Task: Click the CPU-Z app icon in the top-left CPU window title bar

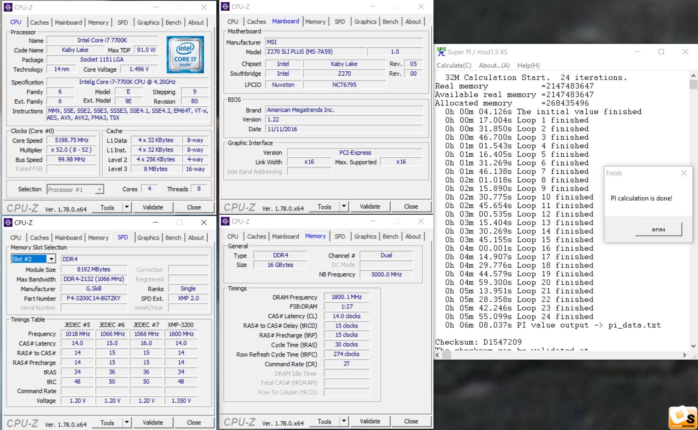Action: [x=8, y=7]
